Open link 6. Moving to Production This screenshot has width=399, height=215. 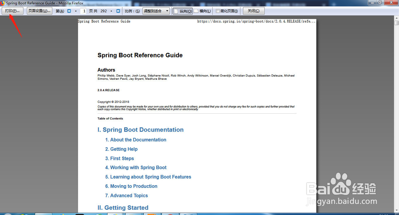click(131, 186)
